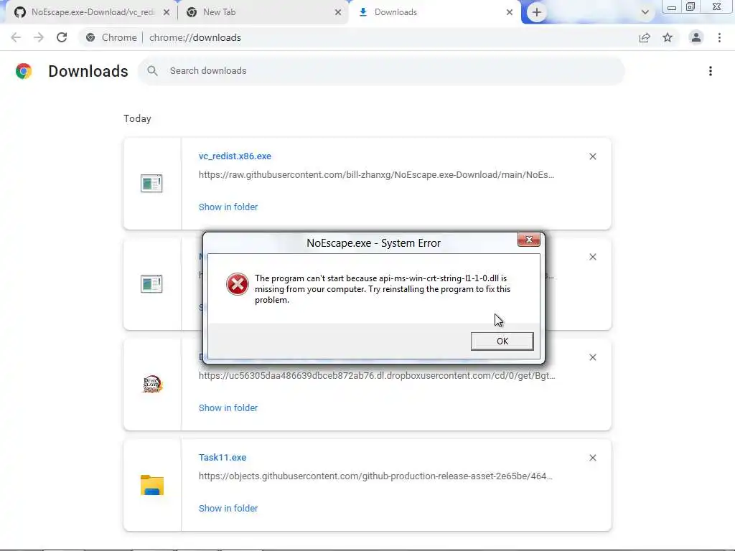
Task: Click the dropboxusercontent.com source URL
Action: [x=377, y=375]
